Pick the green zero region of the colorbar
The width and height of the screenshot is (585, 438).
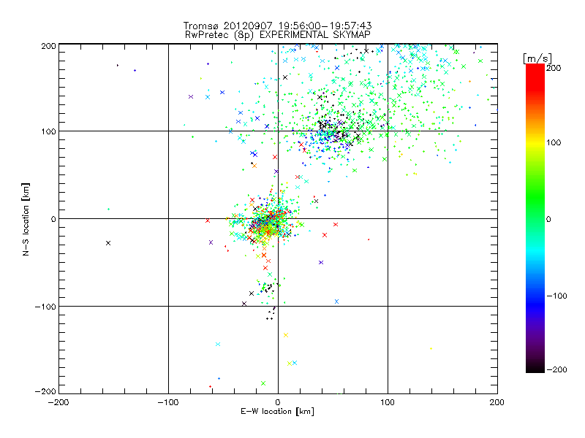pos(535,218)
